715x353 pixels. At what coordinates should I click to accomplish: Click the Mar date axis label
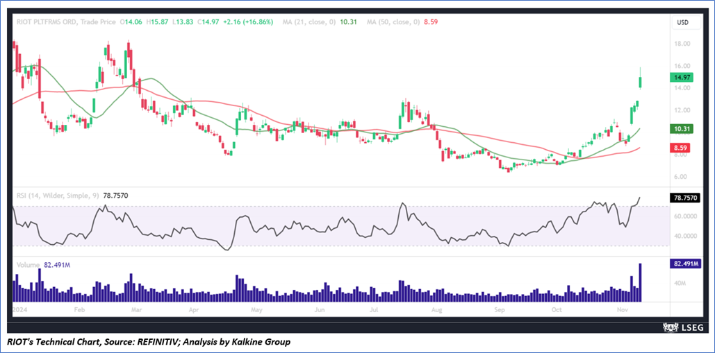pos(137,310)
